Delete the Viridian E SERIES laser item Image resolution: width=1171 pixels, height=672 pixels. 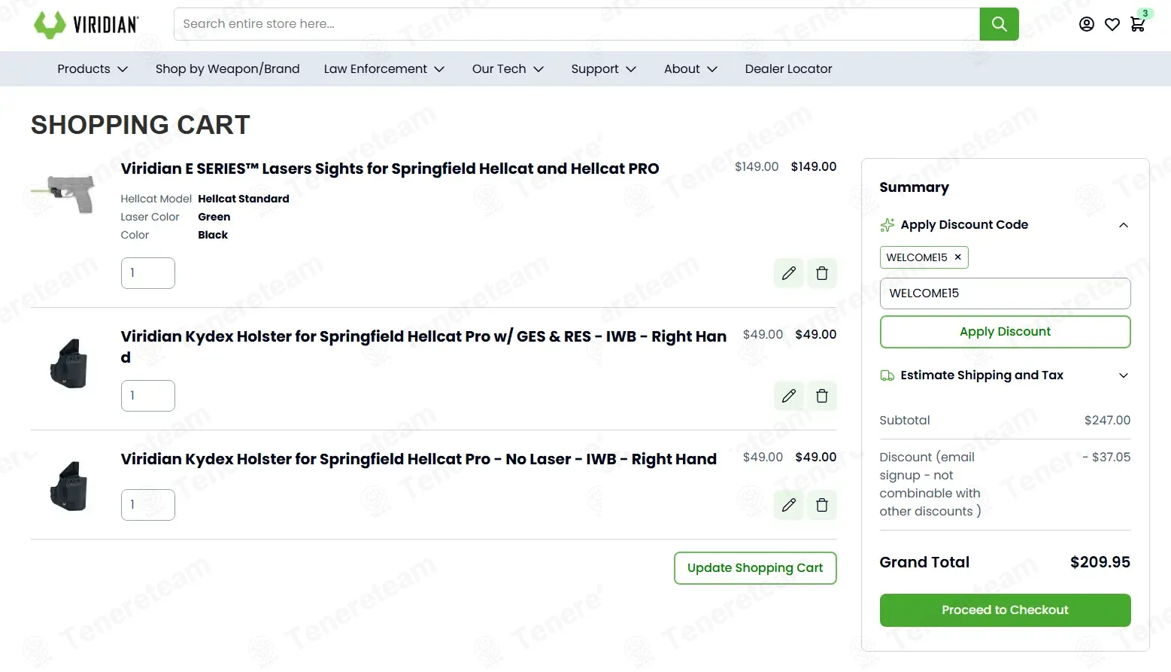tap(822, 273)
